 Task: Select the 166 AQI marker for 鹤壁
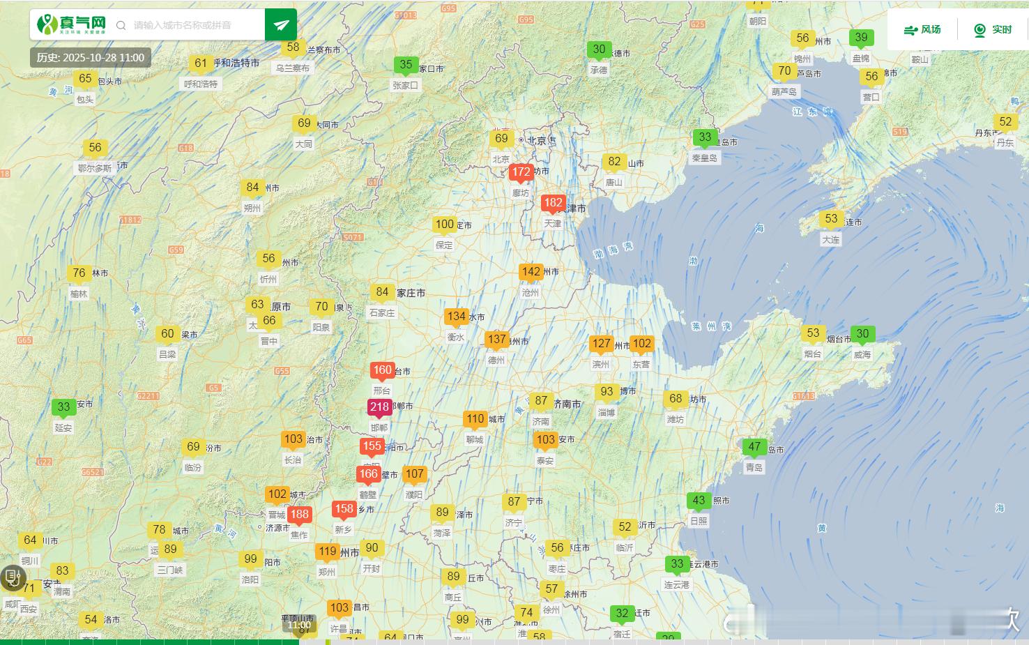pos(368,475)
